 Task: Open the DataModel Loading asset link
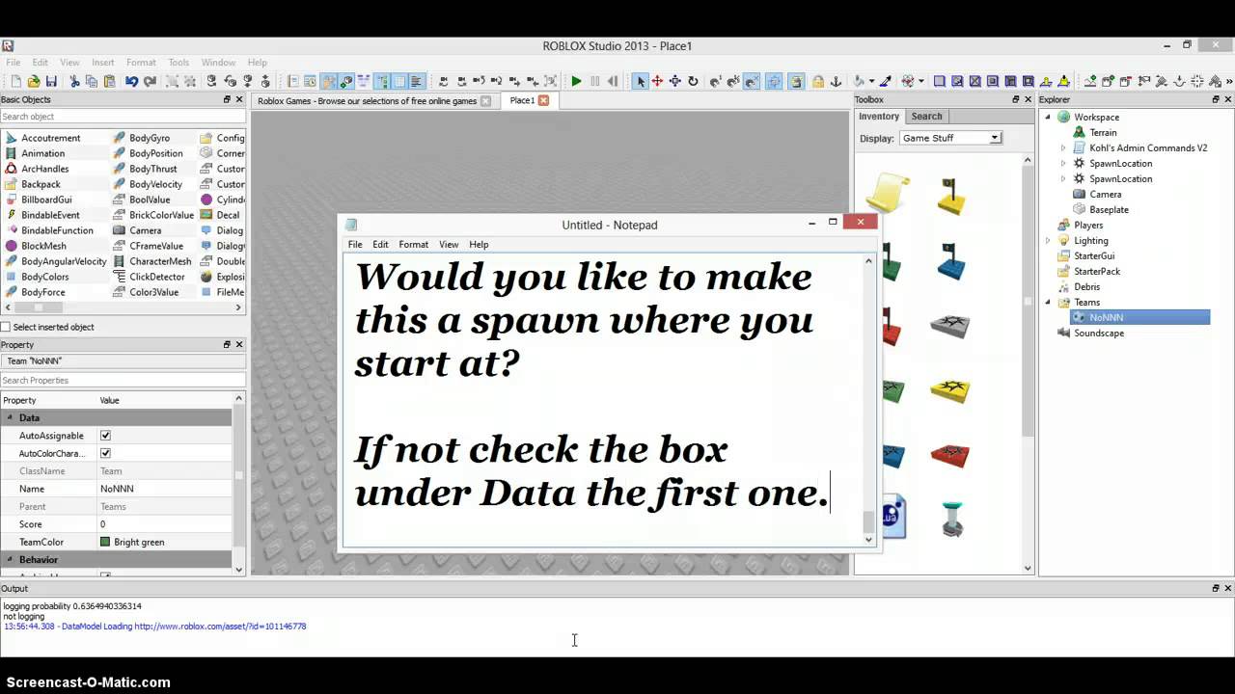[220, 626]
